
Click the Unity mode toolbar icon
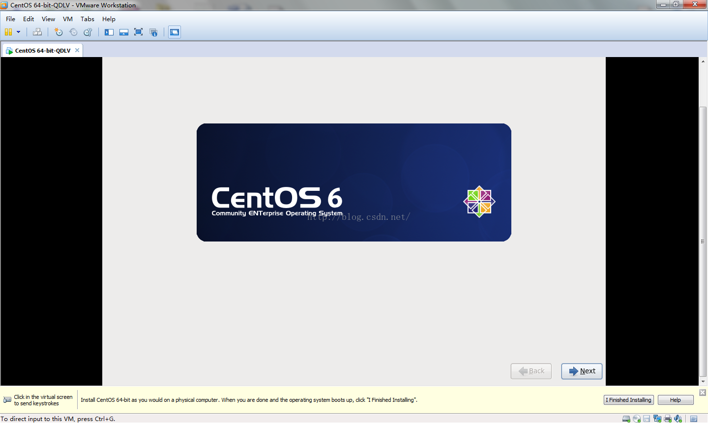pyautogui.click(x=154, y=32)
